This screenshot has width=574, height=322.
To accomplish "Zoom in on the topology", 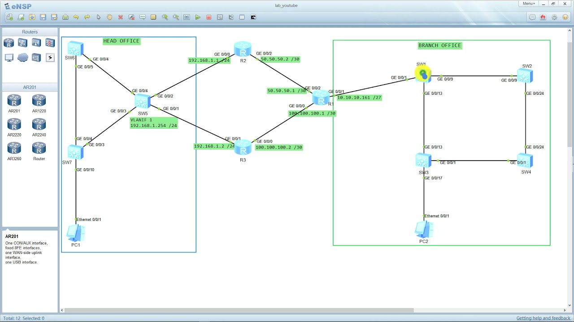I will click(x=165, y=17).
